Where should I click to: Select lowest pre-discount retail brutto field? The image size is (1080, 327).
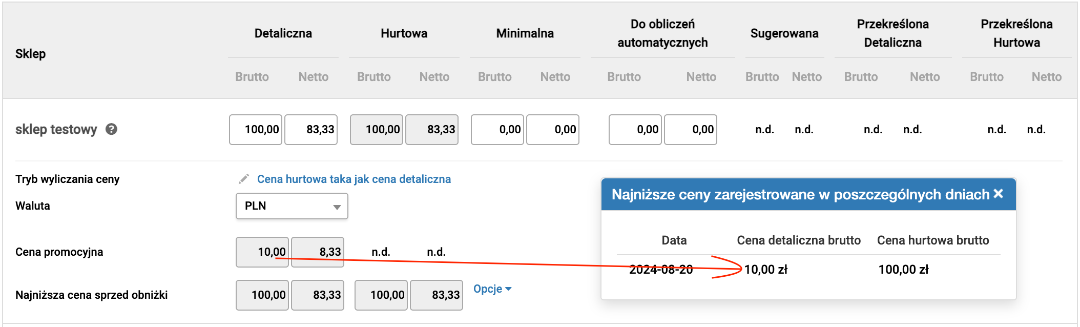(262, 295)
